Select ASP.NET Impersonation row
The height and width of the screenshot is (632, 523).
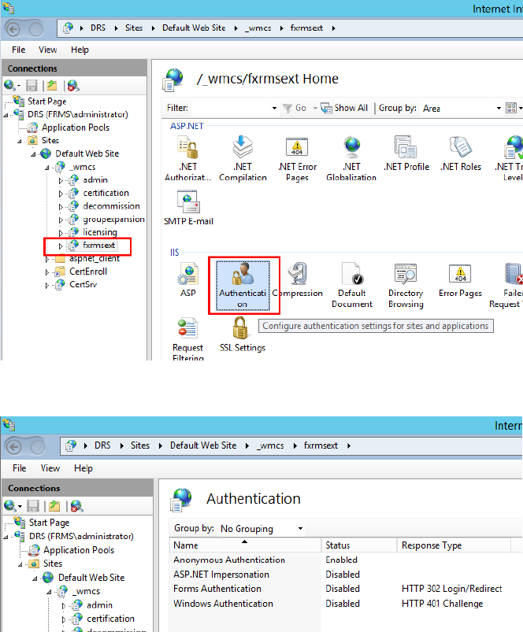346,575
